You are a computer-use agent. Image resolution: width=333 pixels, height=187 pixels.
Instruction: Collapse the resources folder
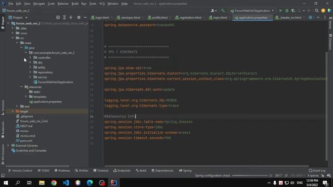[x=21, y=87]
